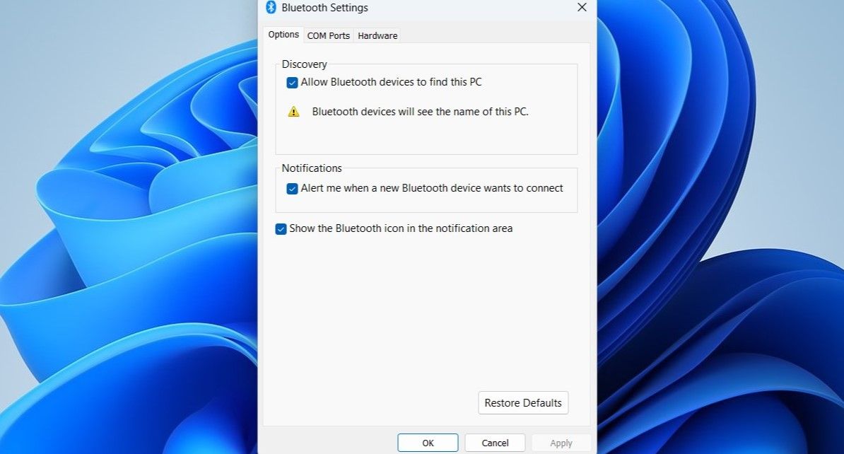
Task: Uncheck alert for new Bluetooth device connections
Action: (292, 188)
